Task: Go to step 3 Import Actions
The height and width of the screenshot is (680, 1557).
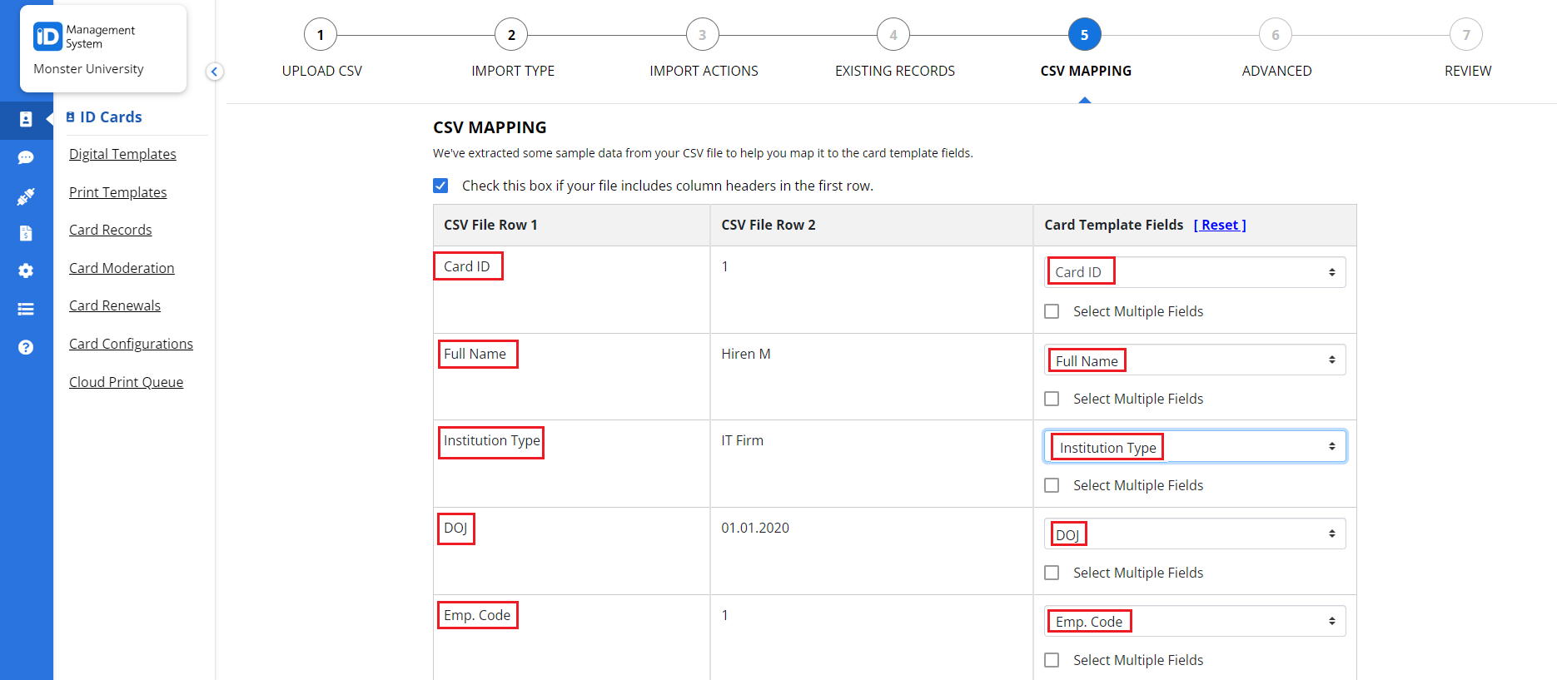Action: [x=703, y=35]
